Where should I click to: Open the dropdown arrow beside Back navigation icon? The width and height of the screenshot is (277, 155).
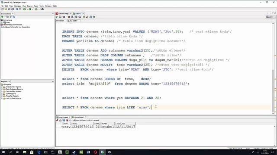[27, 9]
